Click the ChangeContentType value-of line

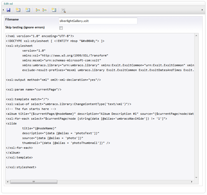(69, 104)
